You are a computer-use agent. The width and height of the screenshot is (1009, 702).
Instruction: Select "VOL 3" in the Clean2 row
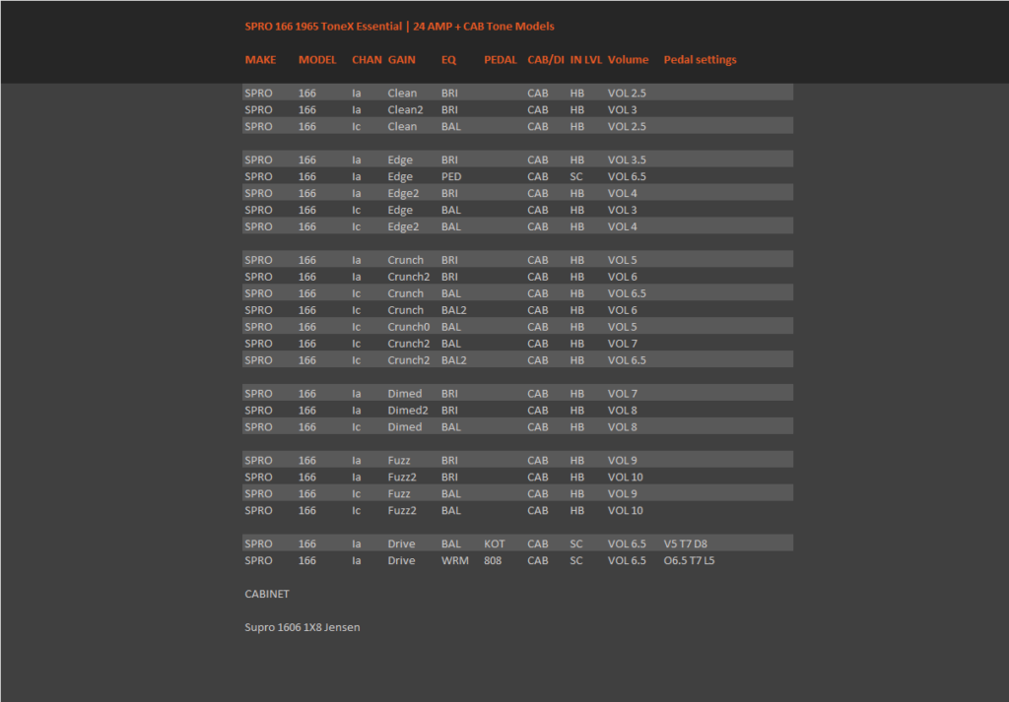coord(623,110)
